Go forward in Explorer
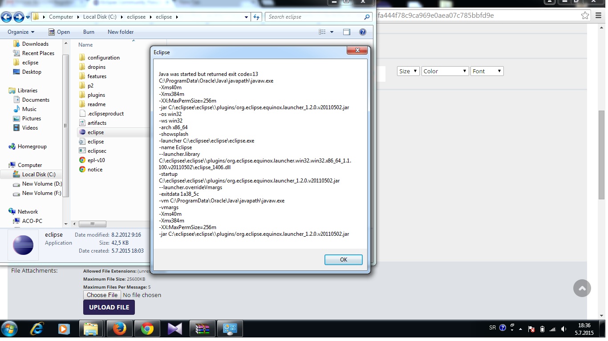This screenshot has width=608, height=341. pos(19,17)
